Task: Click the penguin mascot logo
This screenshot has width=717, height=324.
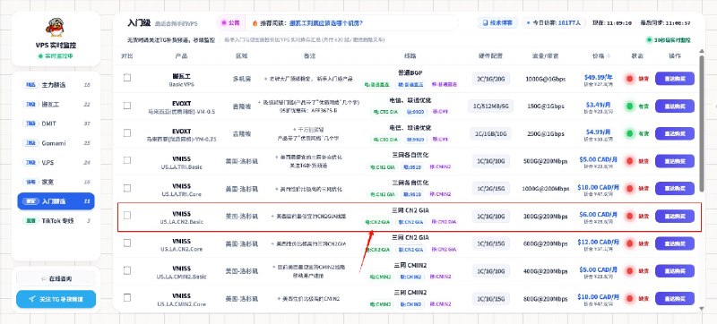Action: (x=56, y=28)
